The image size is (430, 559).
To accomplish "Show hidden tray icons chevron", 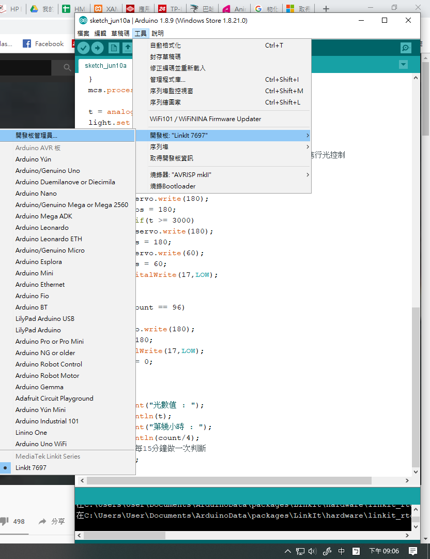I will [x=288, y=551].
